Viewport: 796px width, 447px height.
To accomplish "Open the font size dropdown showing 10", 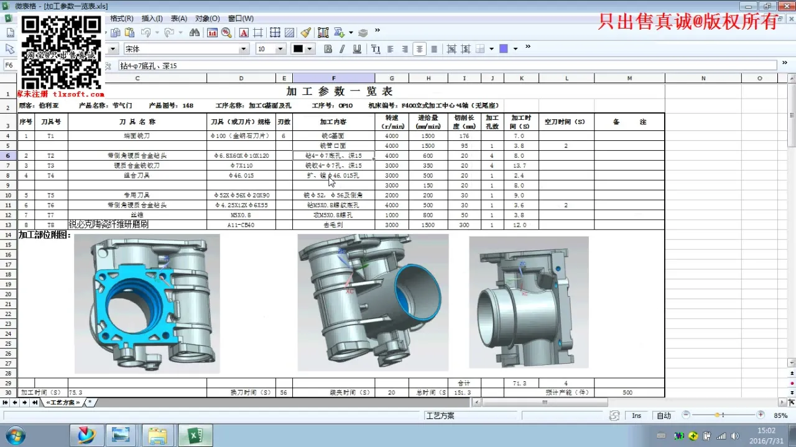I will (x=280, y=49).
